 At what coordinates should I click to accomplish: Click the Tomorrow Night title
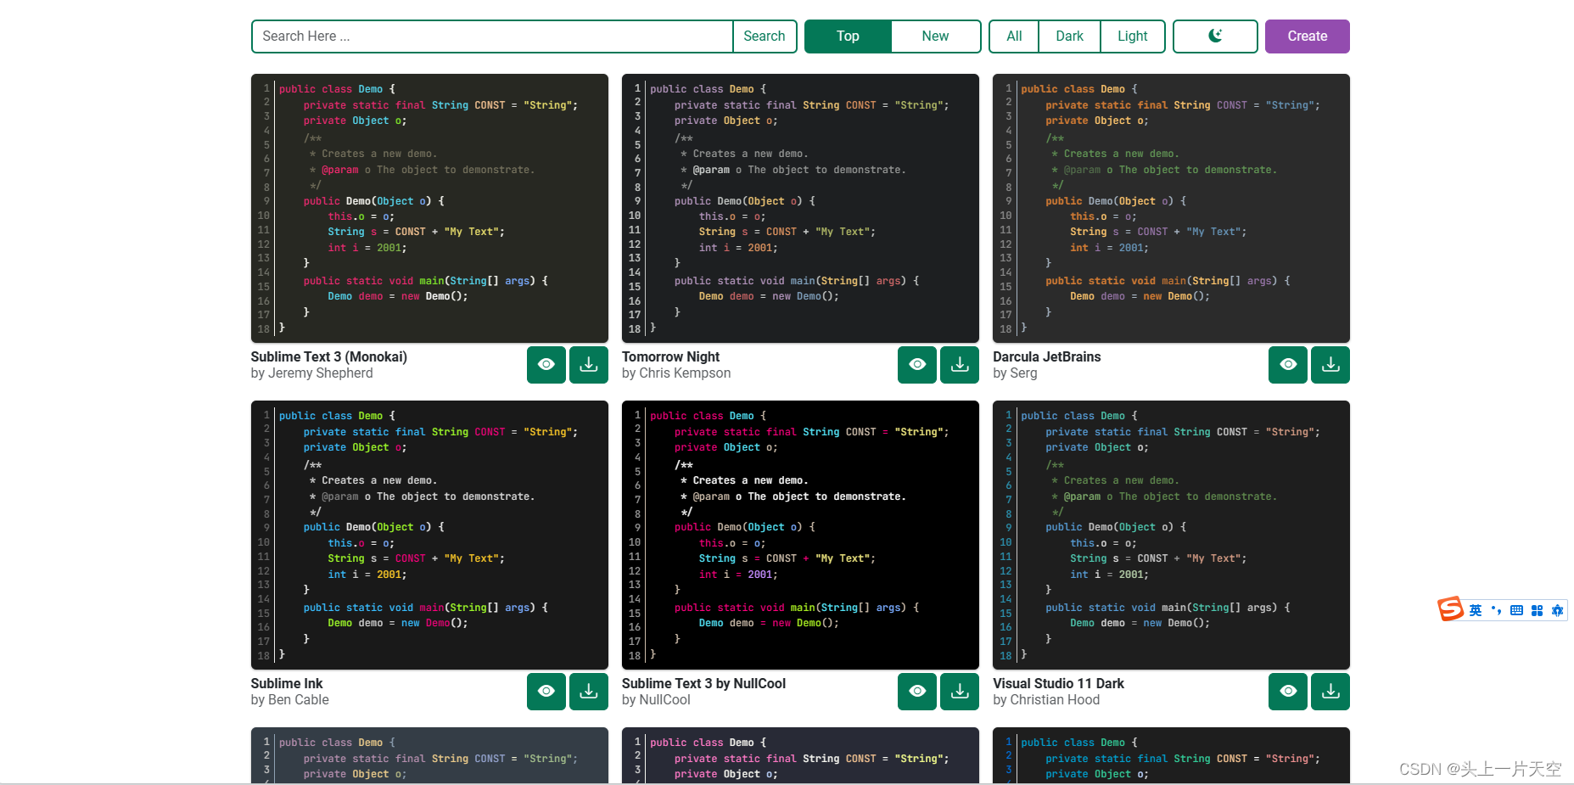(x=670, y=357)
